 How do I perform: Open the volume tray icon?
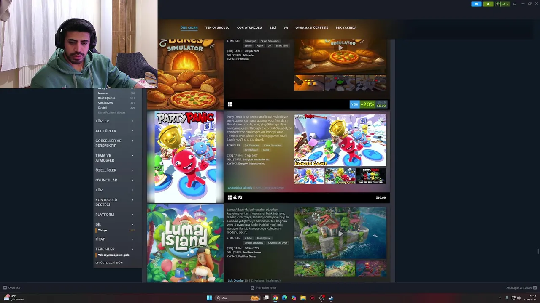(518, 298)
